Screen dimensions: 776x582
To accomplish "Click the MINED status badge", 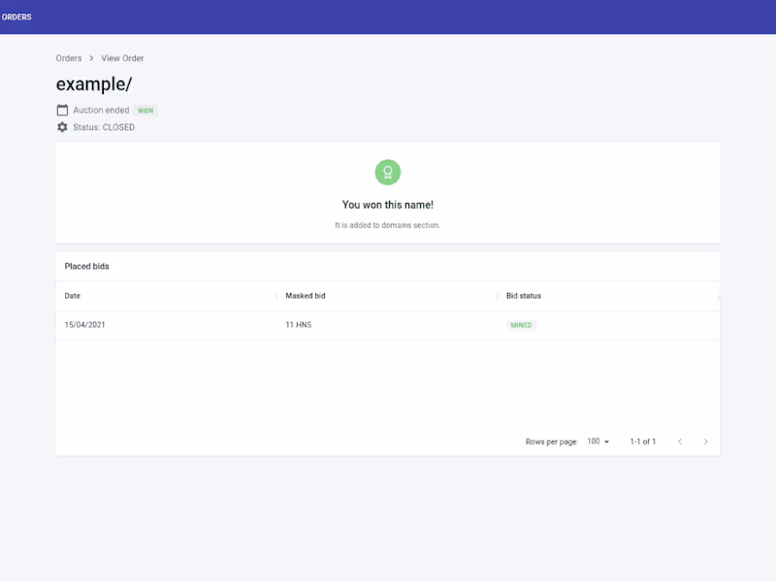I will coord(521,325).
